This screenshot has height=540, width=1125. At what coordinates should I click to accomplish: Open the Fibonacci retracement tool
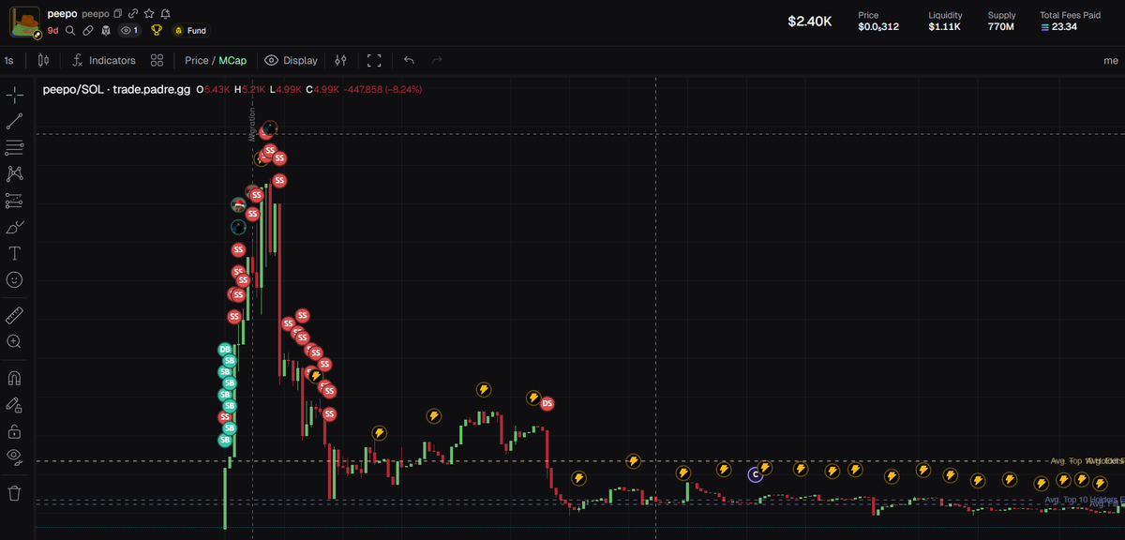tap(15, 147)
